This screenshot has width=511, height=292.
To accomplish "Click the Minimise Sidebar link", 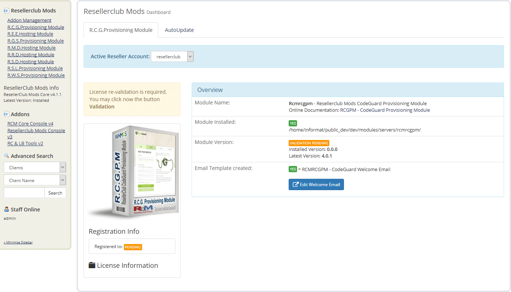I will tap(18, 243).
